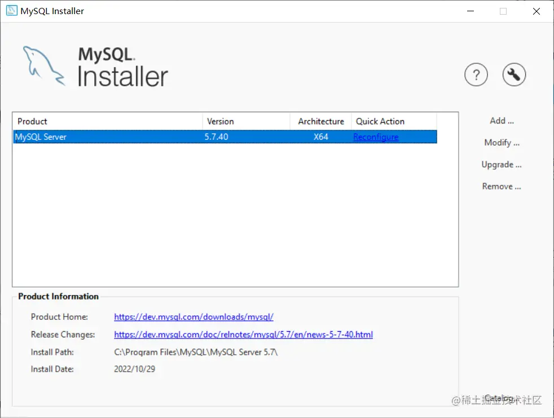Open the wrench settings icon
This screenshot has width=554, height=418.
click(x=514, y=74)
